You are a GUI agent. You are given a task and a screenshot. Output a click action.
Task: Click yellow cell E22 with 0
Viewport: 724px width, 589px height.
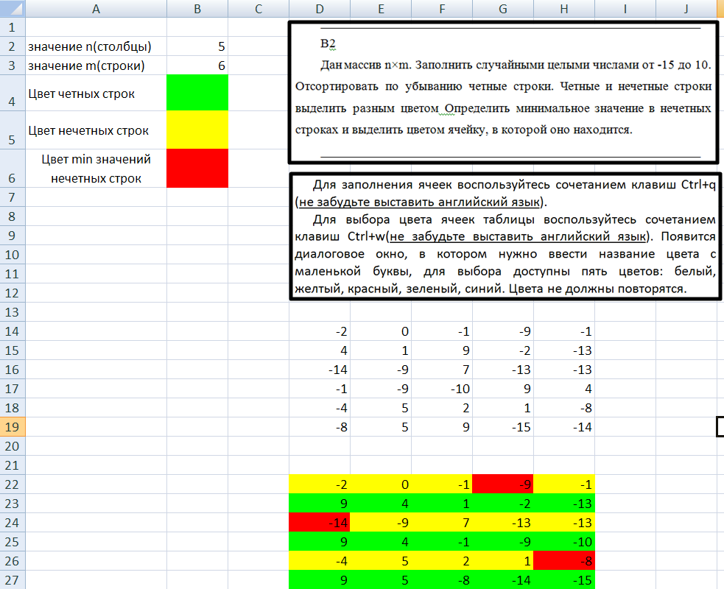[381, 484]
